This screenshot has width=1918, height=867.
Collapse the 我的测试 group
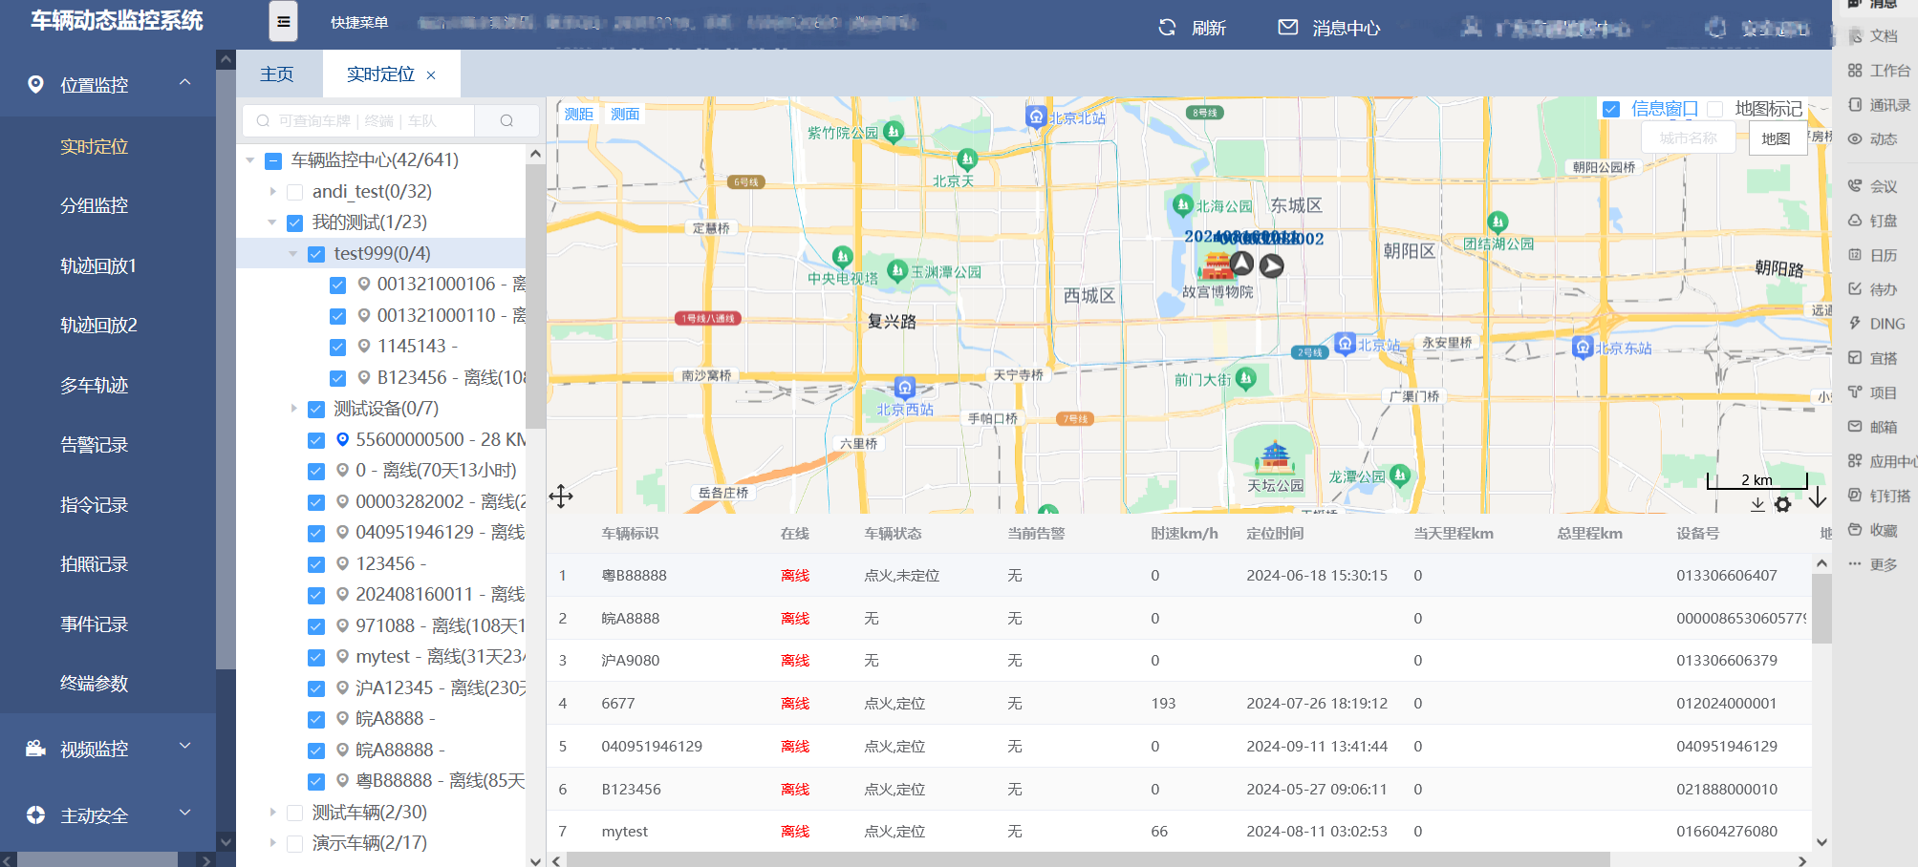click(272, 222)
